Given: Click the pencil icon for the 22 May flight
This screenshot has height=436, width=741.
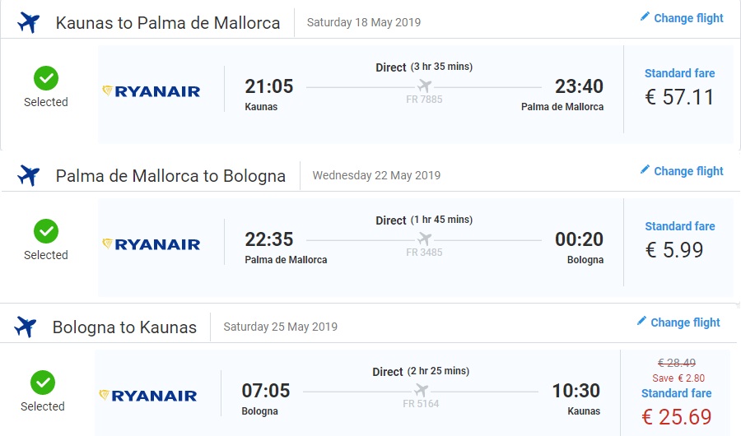Looking at the screenshot, I should [645, 170].
